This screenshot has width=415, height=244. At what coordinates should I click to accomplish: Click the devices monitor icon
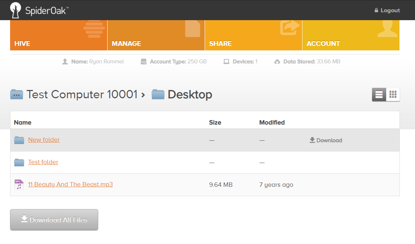click(226, 61)
